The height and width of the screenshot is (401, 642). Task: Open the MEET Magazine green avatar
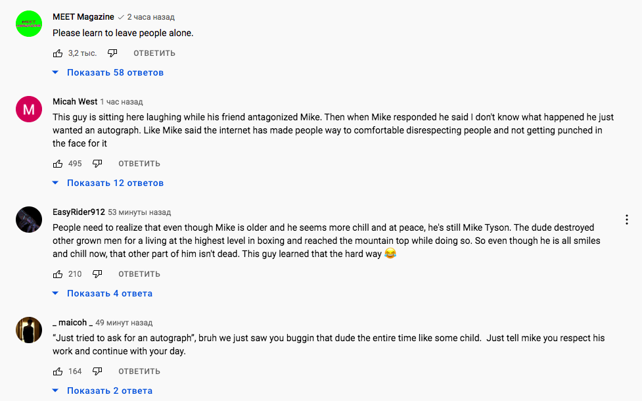(29, 24)
